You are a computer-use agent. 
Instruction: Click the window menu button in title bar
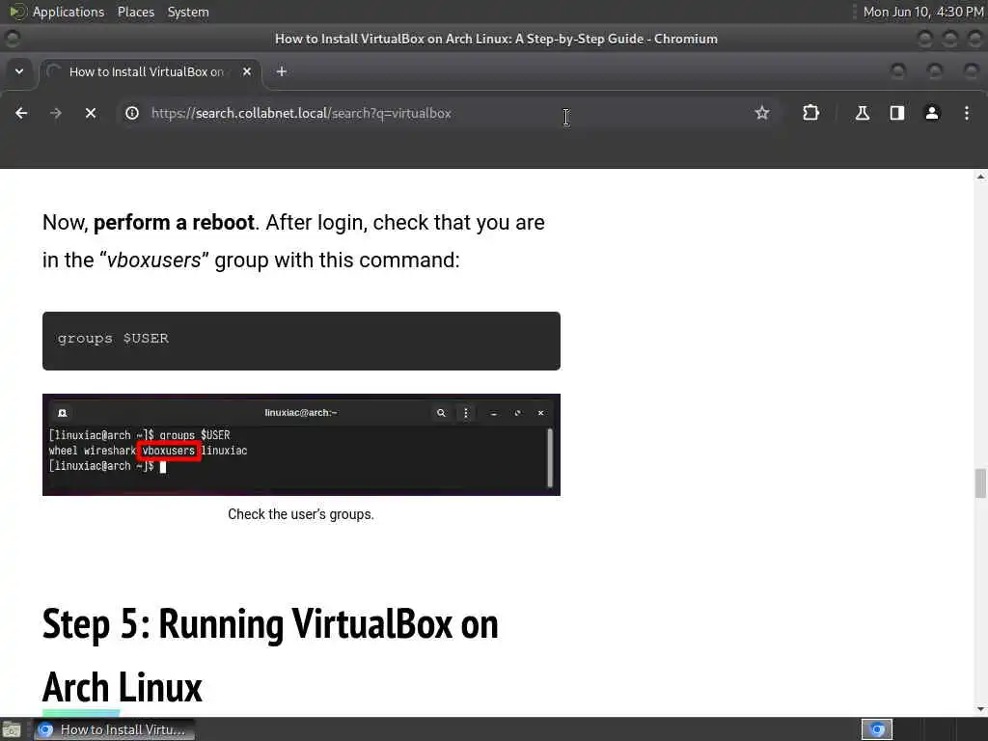12,39
